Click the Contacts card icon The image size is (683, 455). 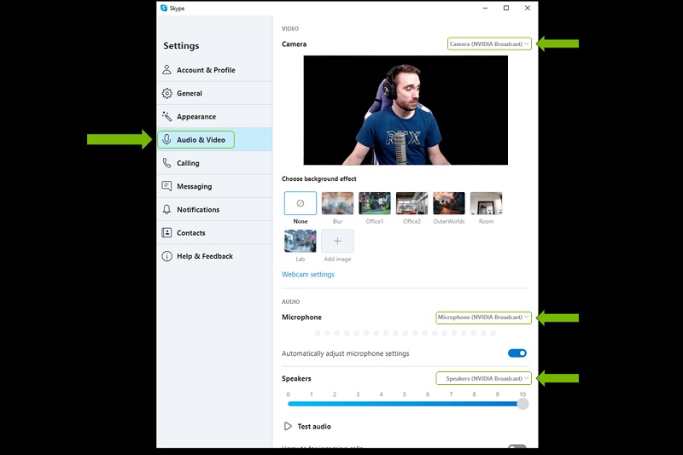pos(166,232)
